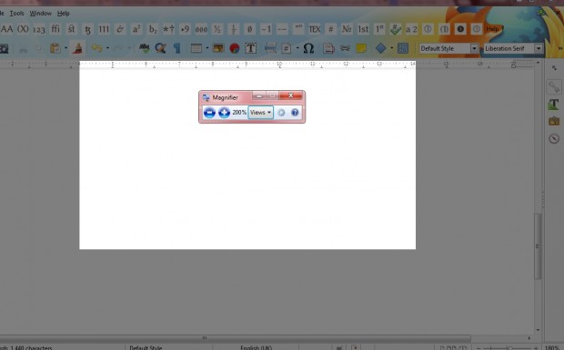This screenshot has width=564, height=350.
Task: Open Magnifier options gear
Action: click(x=281, y=113)
